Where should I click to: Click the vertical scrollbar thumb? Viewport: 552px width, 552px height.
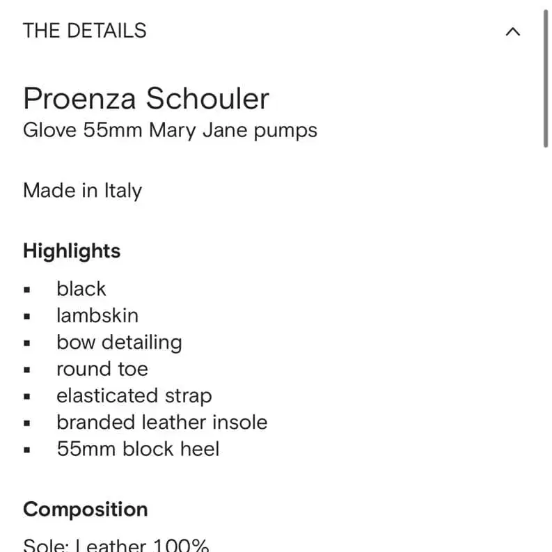click(545, 79)
